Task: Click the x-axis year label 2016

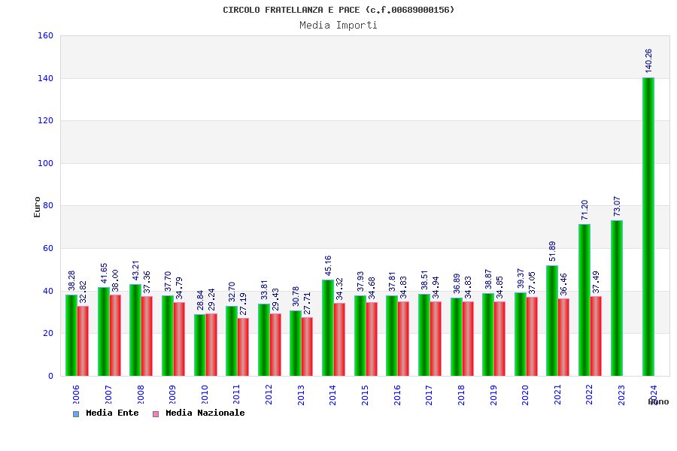Action: (397, 395)
